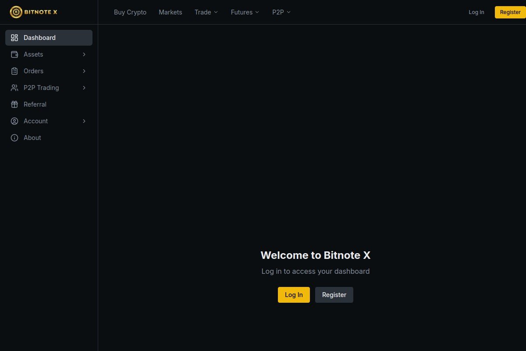Select the P2P Trading label in sidebar
This screenshot has height=351, width=526.
pos(41,88)
